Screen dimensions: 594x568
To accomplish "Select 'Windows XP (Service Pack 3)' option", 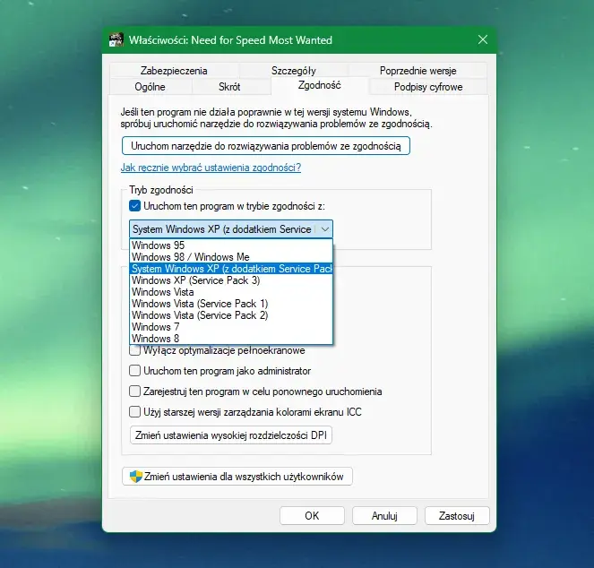I will pos(231,280).
